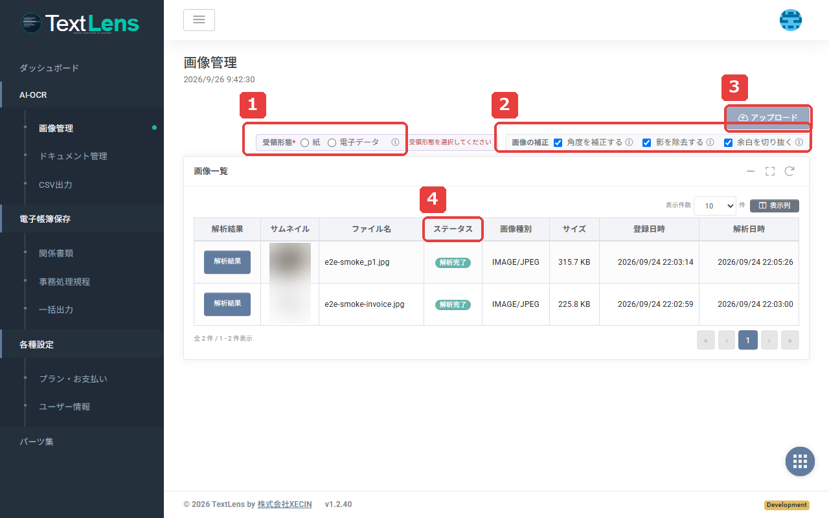Open プラン・お支払い in the sidebar
The height and width of the screenshot is (518, 829).
(x=73, y=379)
